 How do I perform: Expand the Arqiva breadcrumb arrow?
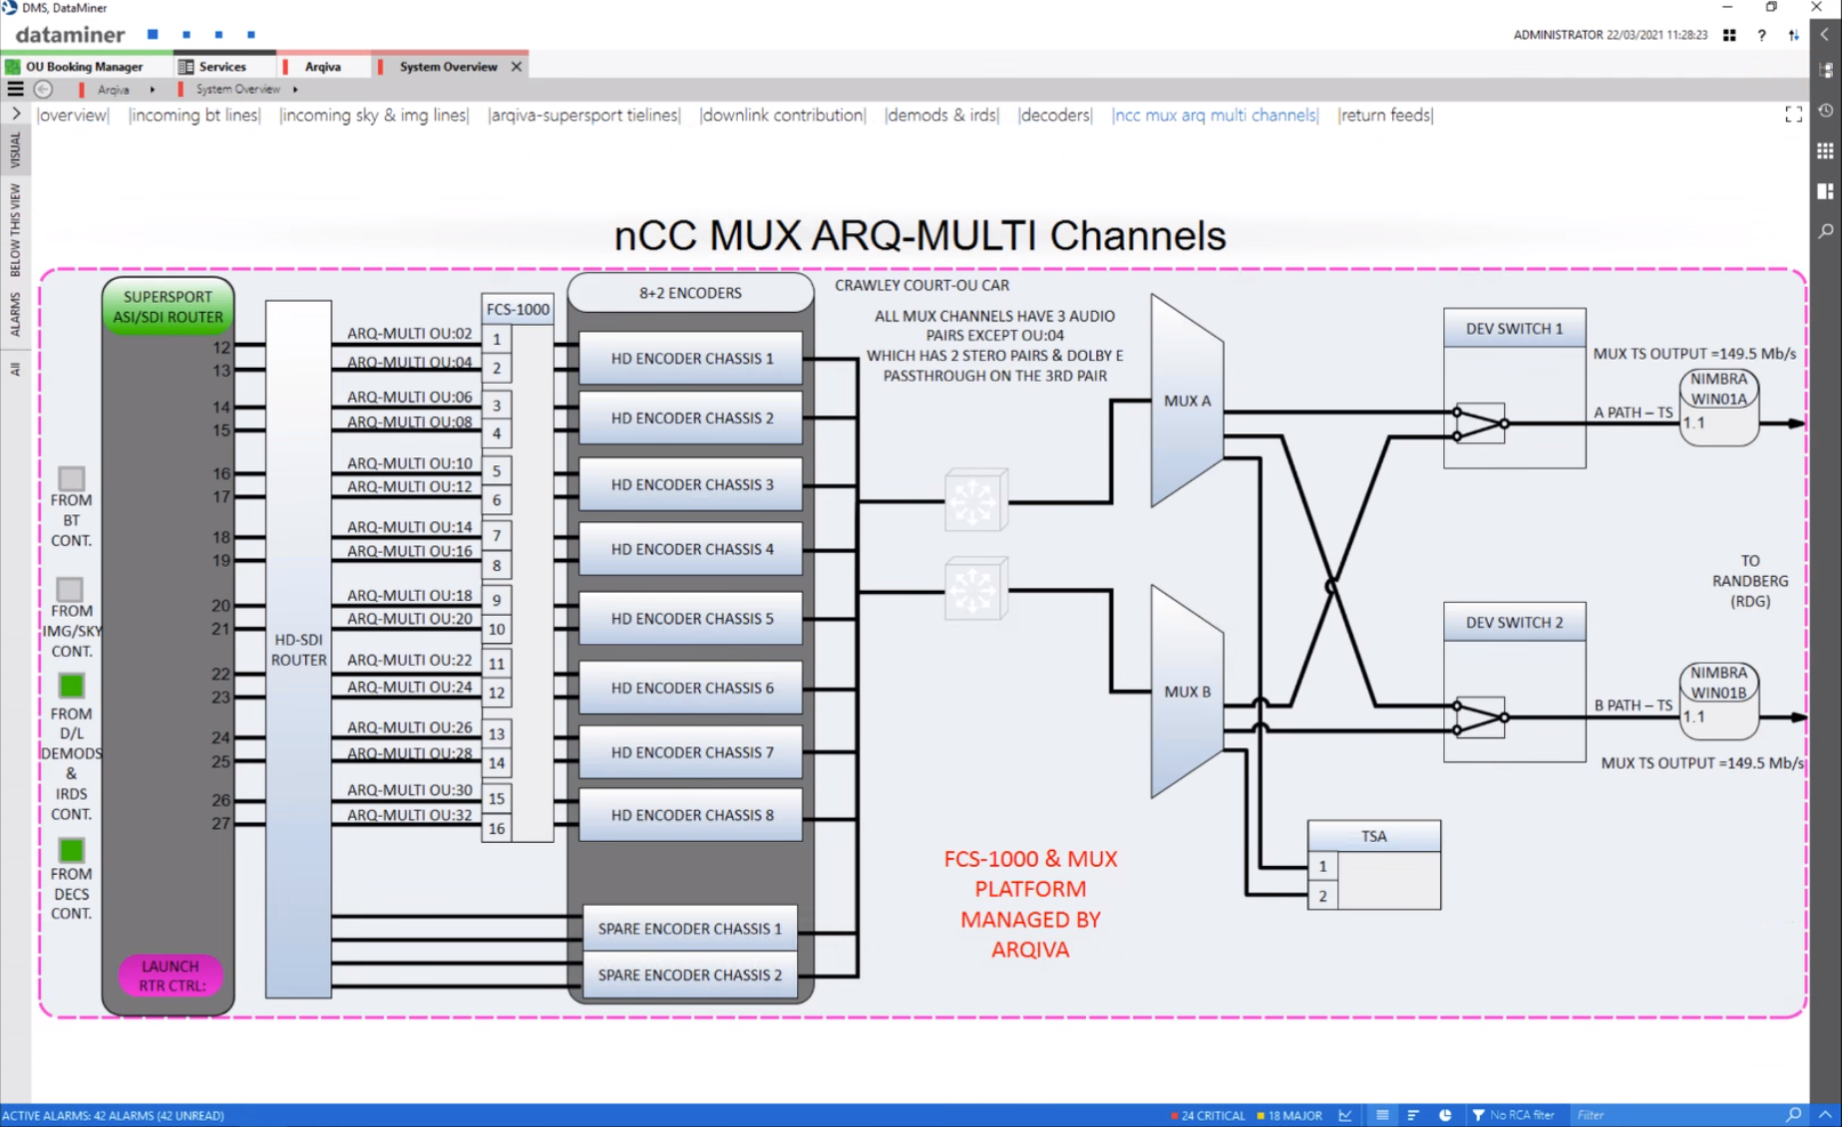click(x=152, y=90)
